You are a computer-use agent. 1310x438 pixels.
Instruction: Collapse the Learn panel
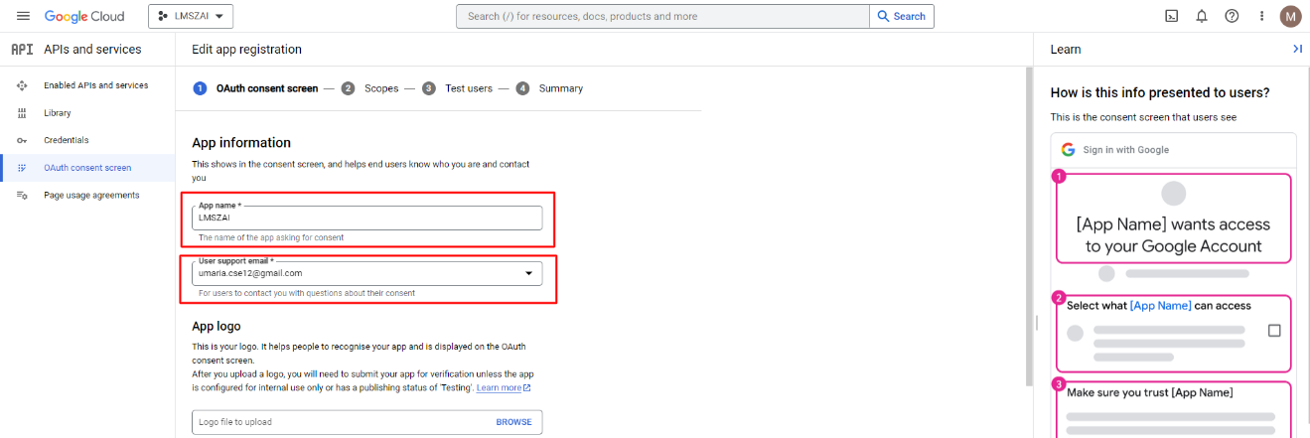point(1297,49)
